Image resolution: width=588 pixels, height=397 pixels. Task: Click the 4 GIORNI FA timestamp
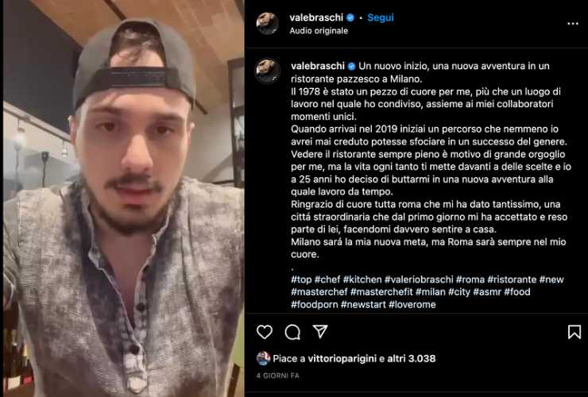(x=278, y=376)
